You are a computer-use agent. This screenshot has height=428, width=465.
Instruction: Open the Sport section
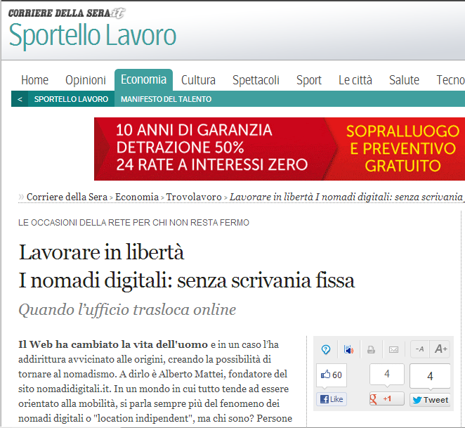click(x=308, y=80)
